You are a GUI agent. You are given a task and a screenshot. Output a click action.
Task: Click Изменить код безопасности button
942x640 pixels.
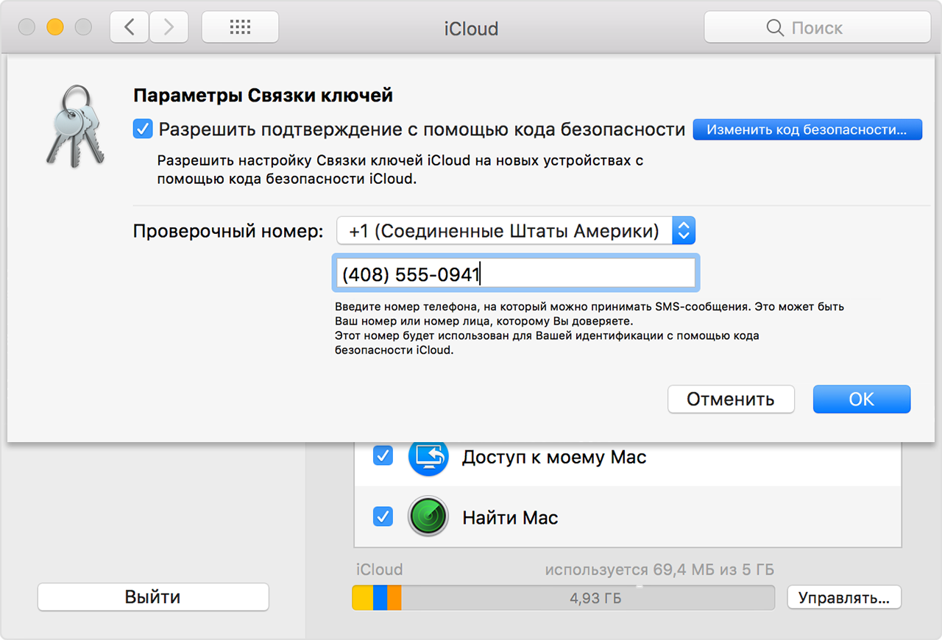pos(807,129)
